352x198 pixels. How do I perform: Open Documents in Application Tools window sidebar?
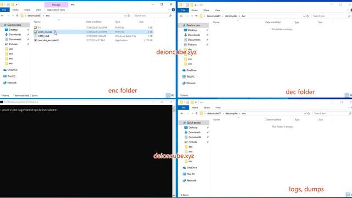pos(15,40)
